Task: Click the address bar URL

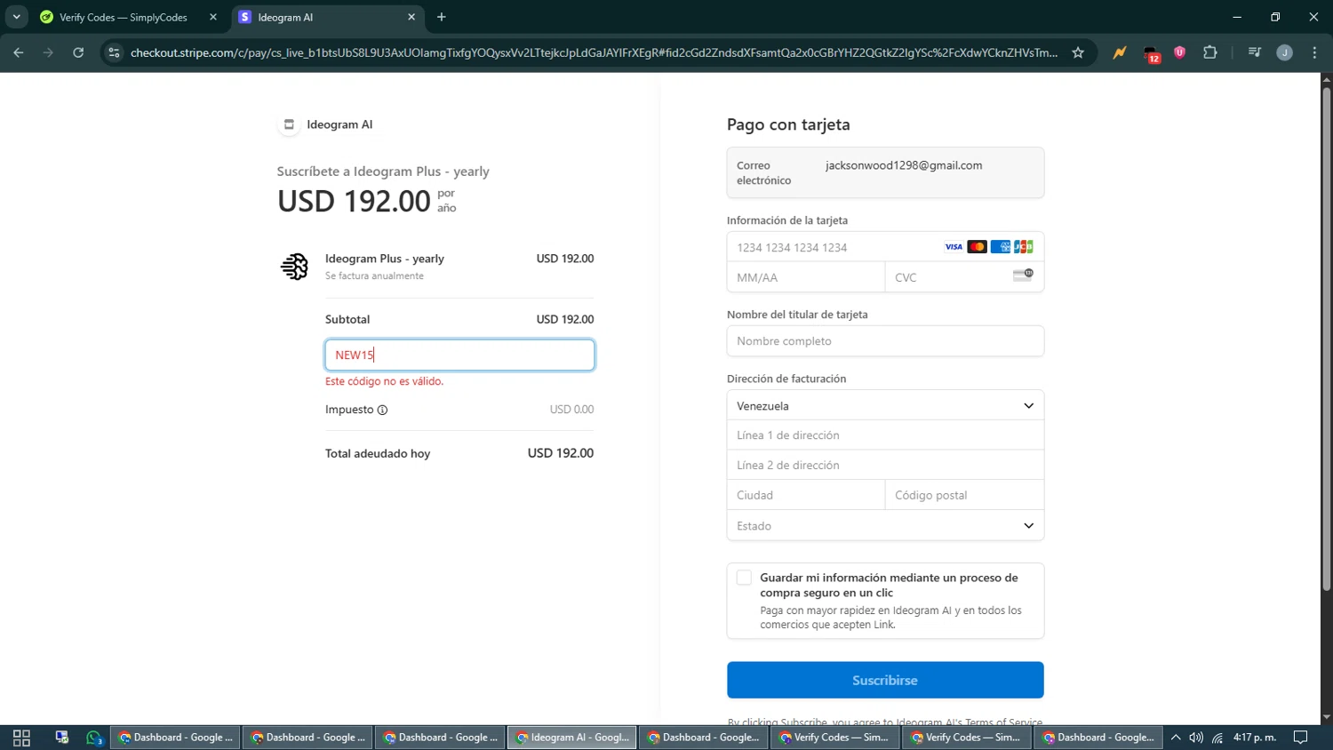Action: [x=594, y=52]
